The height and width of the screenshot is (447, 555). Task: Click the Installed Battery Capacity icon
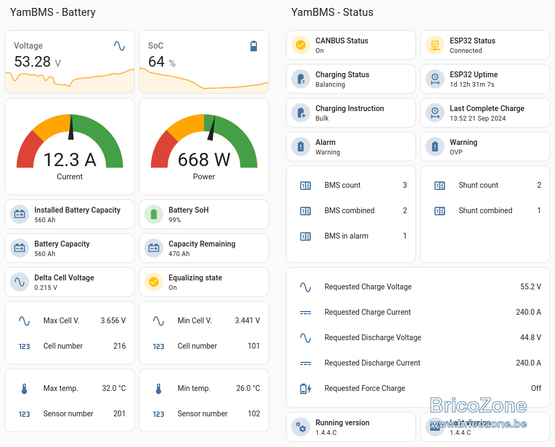(20, 214)
